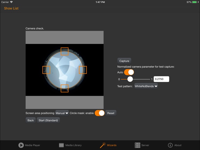Click the Start (Standard) button
Screen dimensions: 200x150
(48, 120)
